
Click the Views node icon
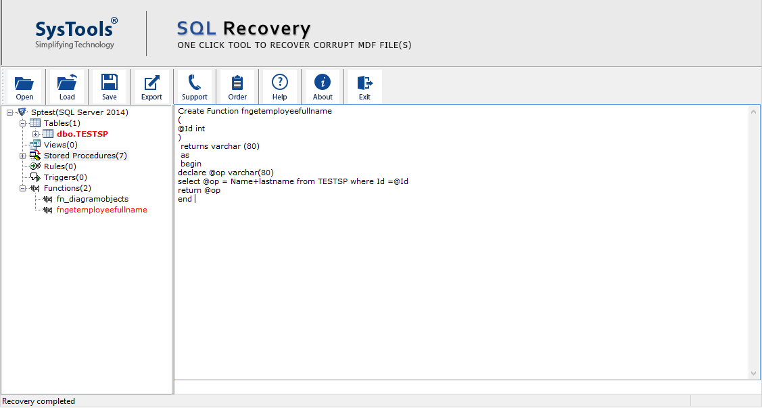(35, 144)
